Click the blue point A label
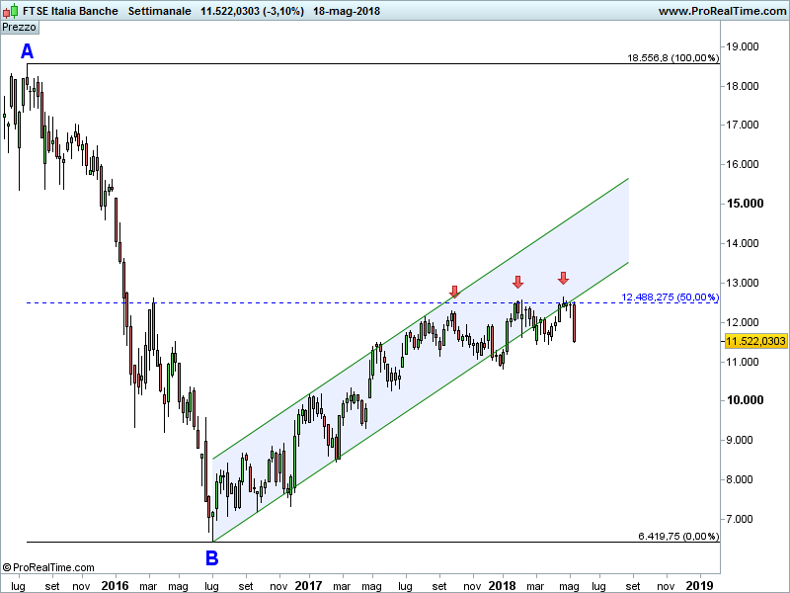This screenshot has height=593, width=790. (27, 51)
